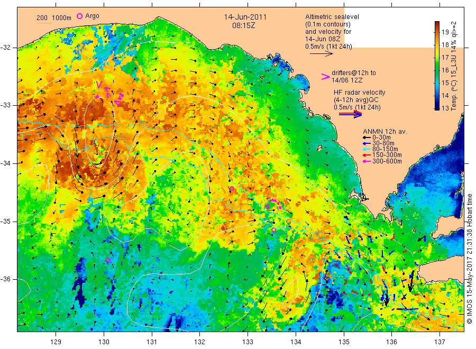Click the longitude axis label 133
Viewport: 476px width, 349px height.
click(248, 342)
